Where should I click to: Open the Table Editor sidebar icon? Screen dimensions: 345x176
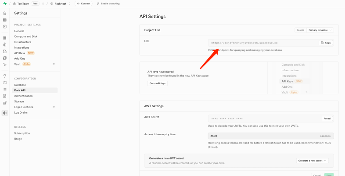tap(5, 20)
